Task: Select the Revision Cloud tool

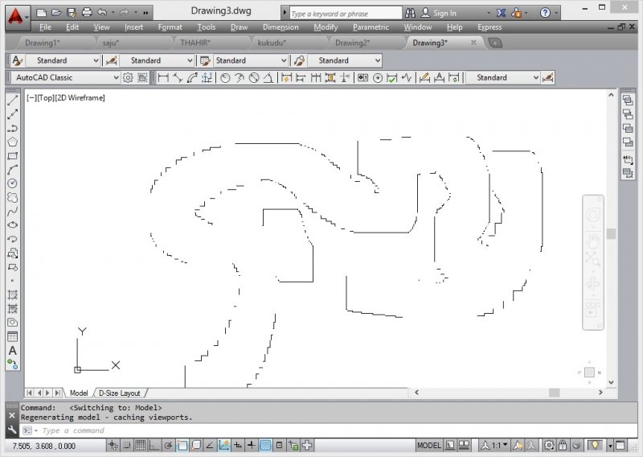Action: (12, 197)
